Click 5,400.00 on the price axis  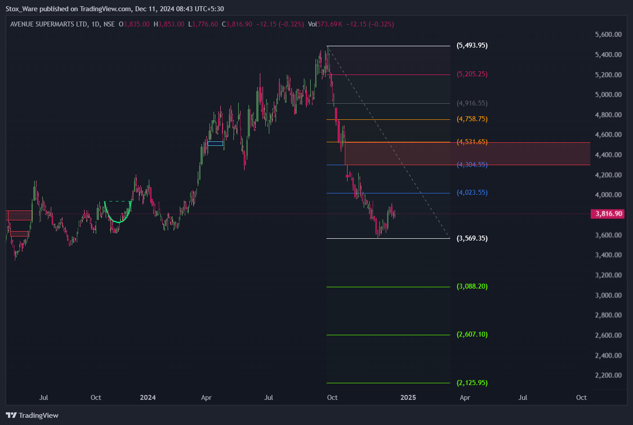(608, 55)
